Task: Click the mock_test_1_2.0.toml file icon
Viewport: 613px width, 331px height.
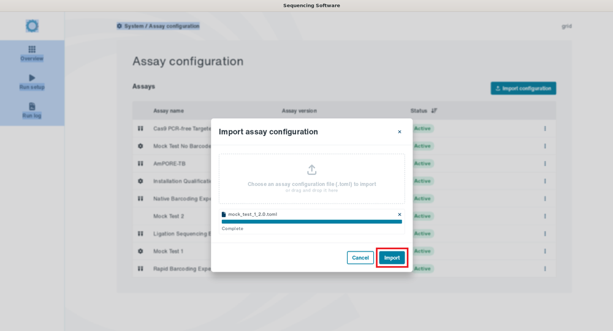Action: tap(224, 214)
